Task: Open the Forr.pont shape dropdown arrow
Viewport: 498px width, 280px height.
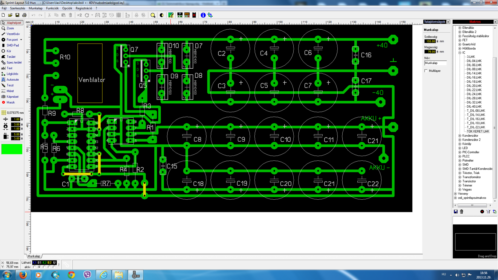Action: [21, 40]
